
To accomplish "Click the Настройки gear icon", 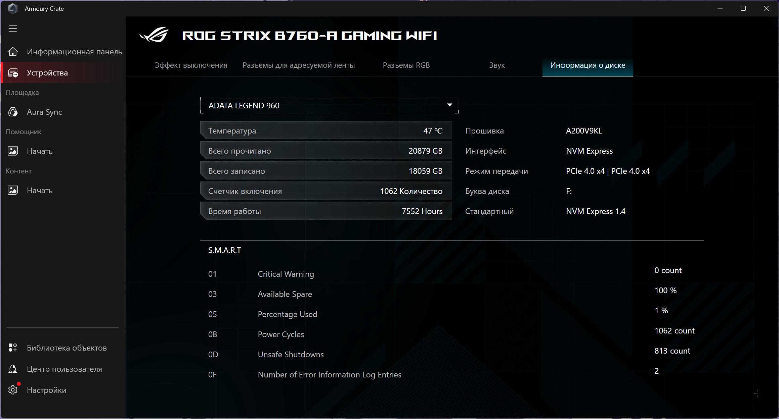I will pyautogui.click(x=13, y=390).
